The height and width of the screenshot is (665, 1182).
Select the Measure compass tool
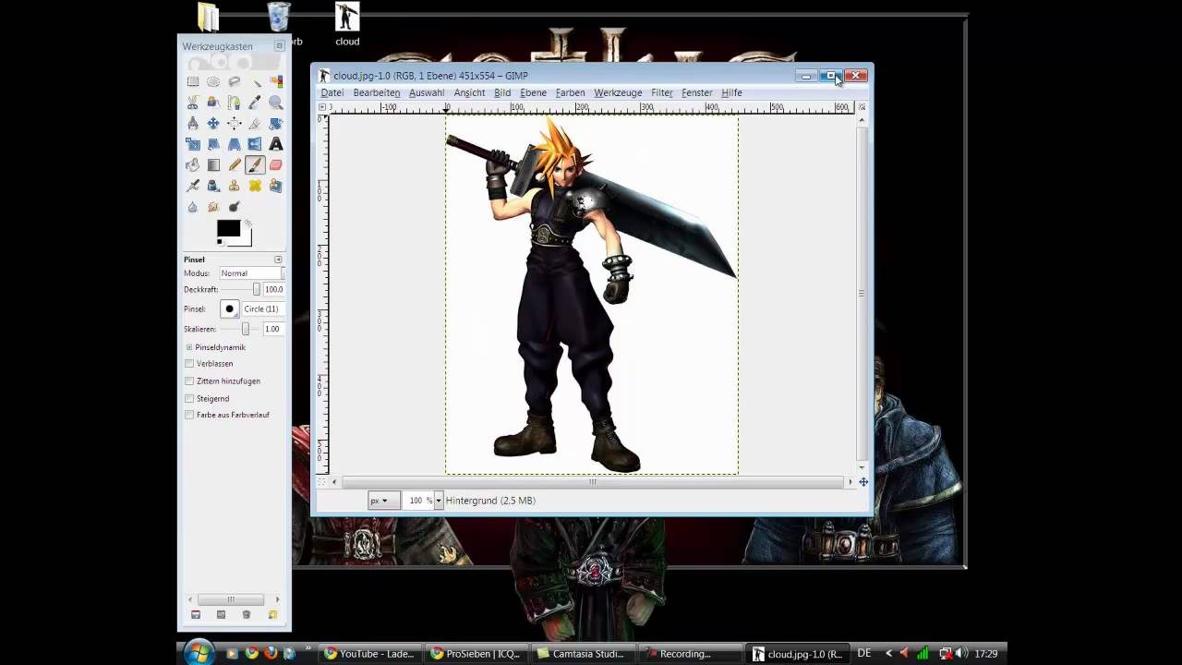pyautogui.click(x=193, y=123)
